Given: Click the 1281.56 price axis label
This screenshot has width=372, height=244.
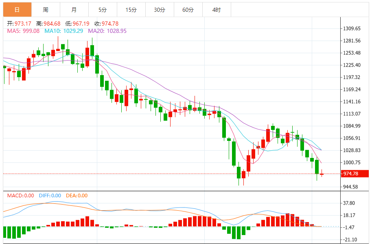Looking at the screenshot, I should point(352,41).
